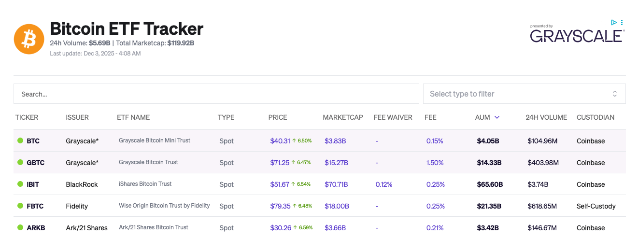Click the green status dot beside IBIT
This screenshot has width=638, height=238.
click(x=20, y=184)
